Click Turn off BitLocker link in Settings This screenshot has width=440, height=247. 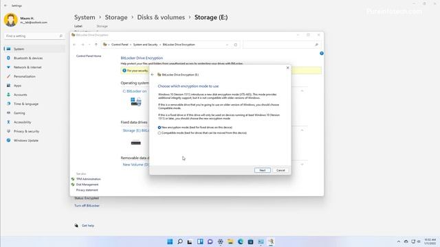pos(87,206)
